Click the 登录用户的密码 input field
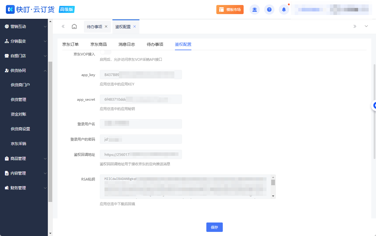The image size is (376, 236). click(141, 139)
